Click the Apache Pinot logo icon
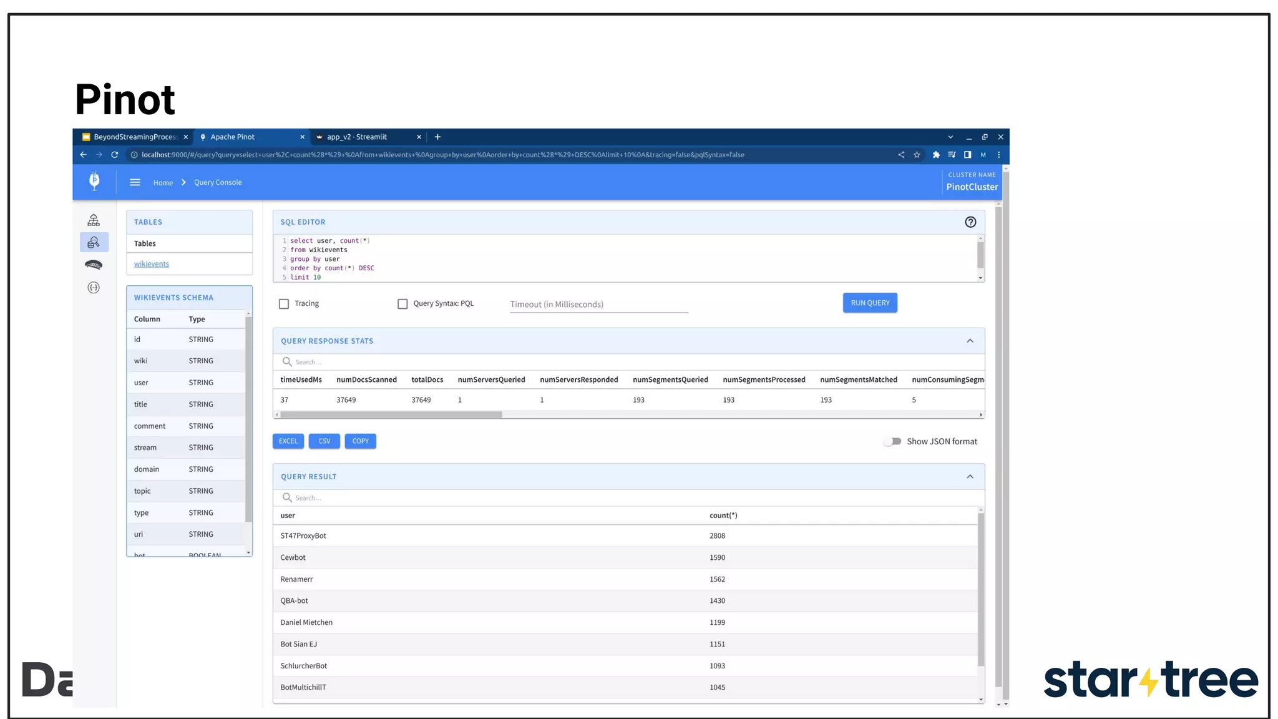The width and height of the screenshot is (1278, 719). point(94,181)
